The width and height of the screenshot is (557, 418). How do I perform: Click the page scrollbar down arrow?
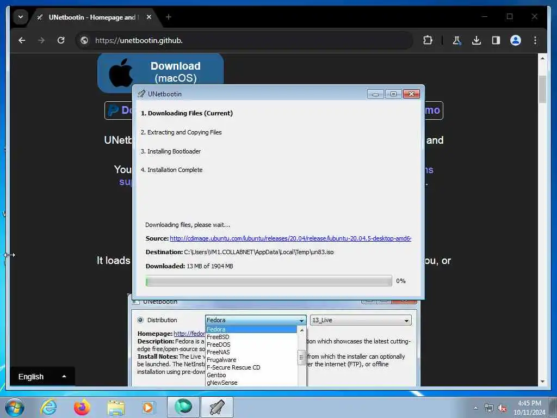(542, 382)
